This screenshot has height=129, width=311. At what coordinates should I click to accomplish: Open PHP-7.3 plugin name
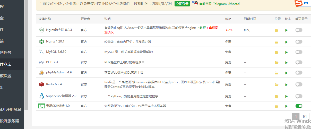[x=52, y=62]
